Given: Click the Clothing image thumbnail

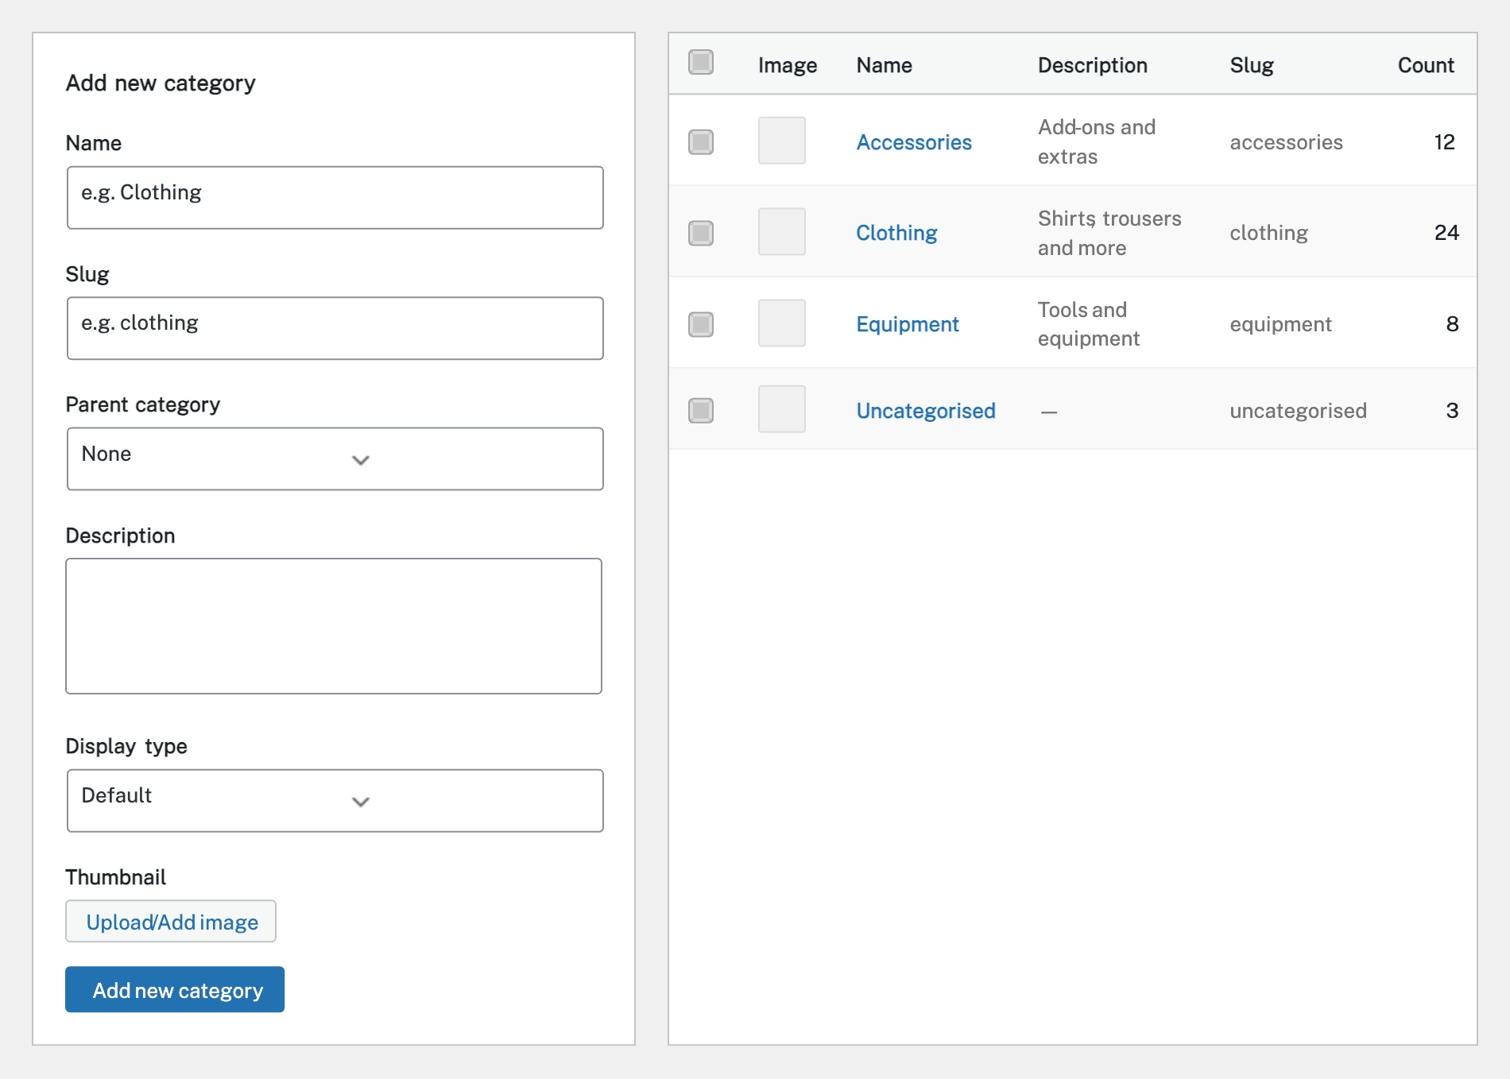Looking at the screenshot, I should [x=782, y=232].
